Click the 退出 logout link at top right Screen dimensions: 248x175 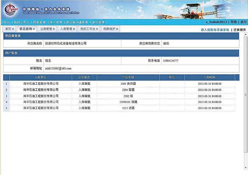[x=243, y=22]
